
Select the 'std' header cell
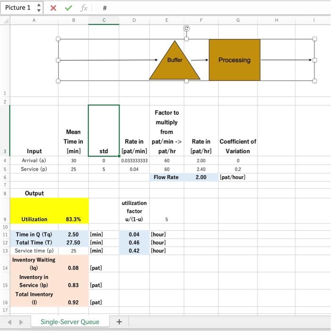pos(104,131)
